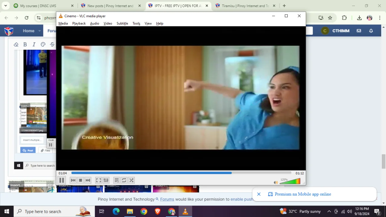Image resolution: width=386 pixels, height=217 pixels.
Task: Switch to Tiramisu browser tab
Action: pyautogui.click(x=245, y=6)
